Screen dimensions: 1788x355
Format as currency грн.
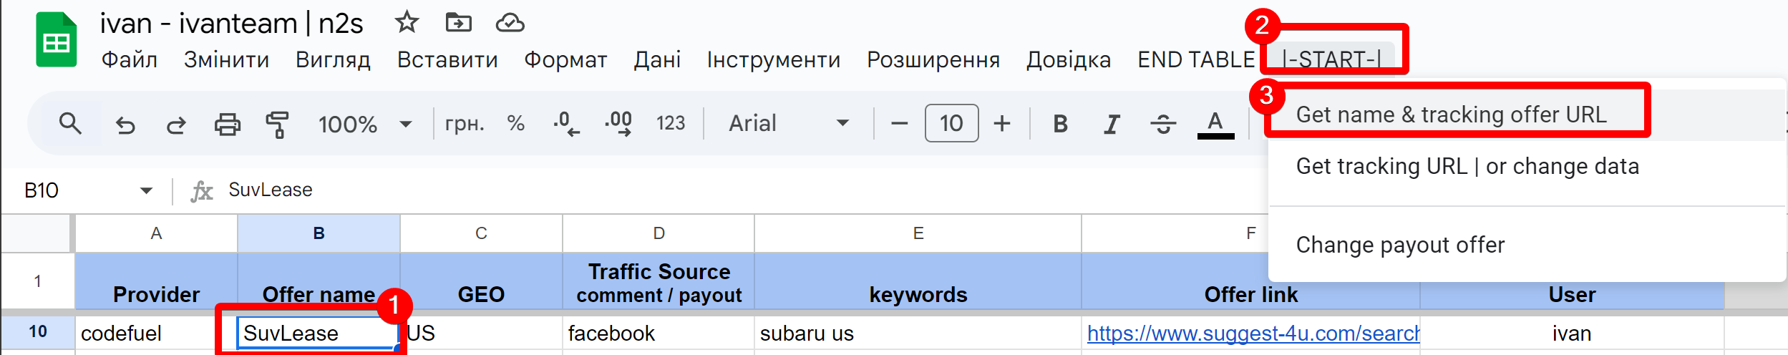click(x=465, y=123)
